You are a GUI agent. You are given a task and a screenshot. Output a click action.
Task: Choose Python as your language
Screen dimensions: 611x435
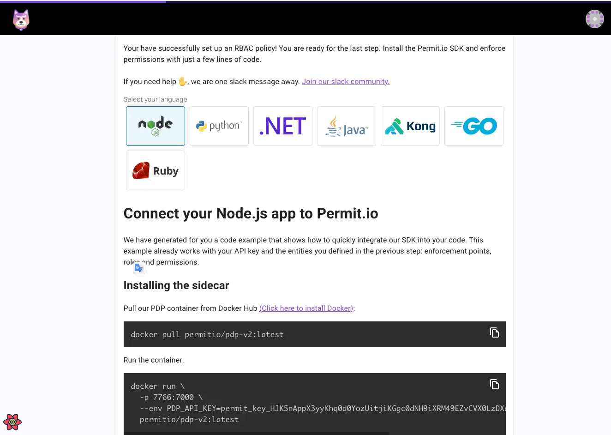point(219,126)
